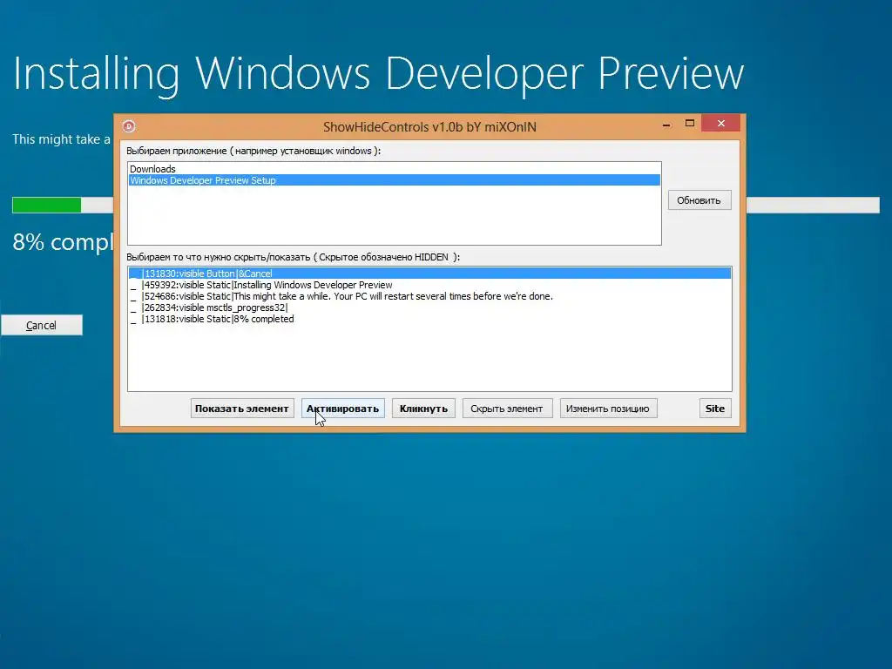Click Cancel in the Windows installer
892x669 pixels.
pyautogui.click(x=42, y=326)
